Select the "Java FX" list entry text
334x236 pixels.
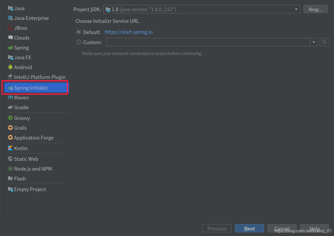click(23, 57)
